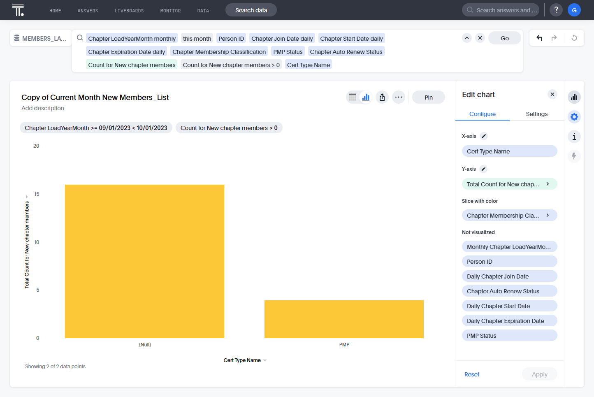Image resolution: width=594 pixels, height=397 pixels.
Task: Pin the answer with Pin button
Action: pyautogui.click(x=429, y=97)
